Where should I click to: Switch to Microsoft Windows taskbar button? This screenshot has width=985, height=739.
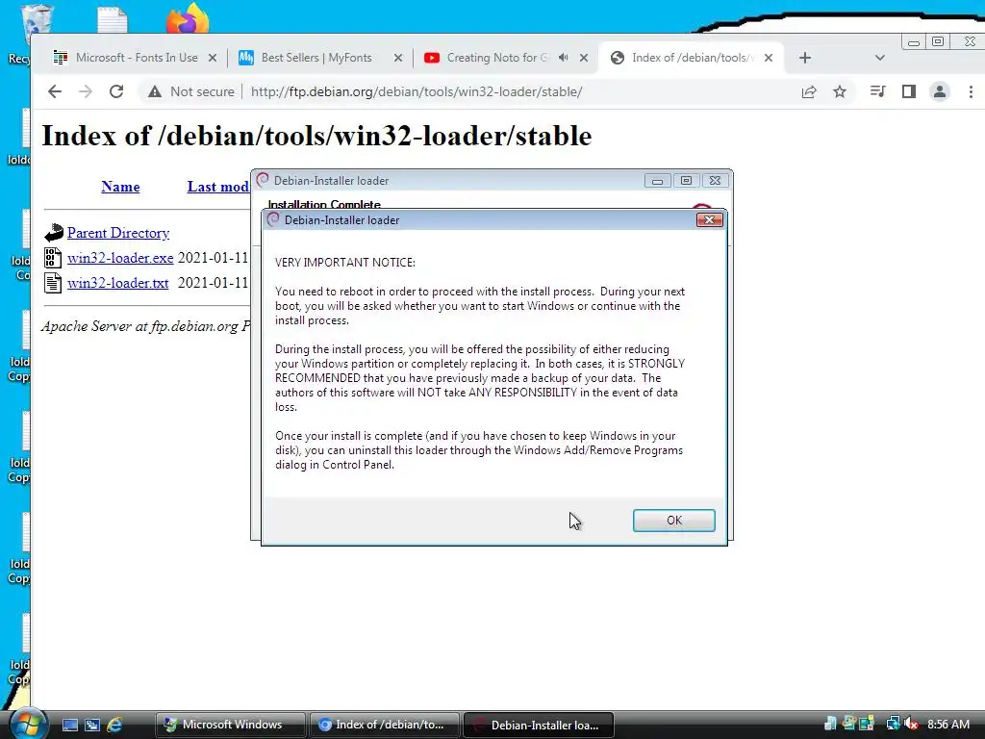[x=231, y=725]
